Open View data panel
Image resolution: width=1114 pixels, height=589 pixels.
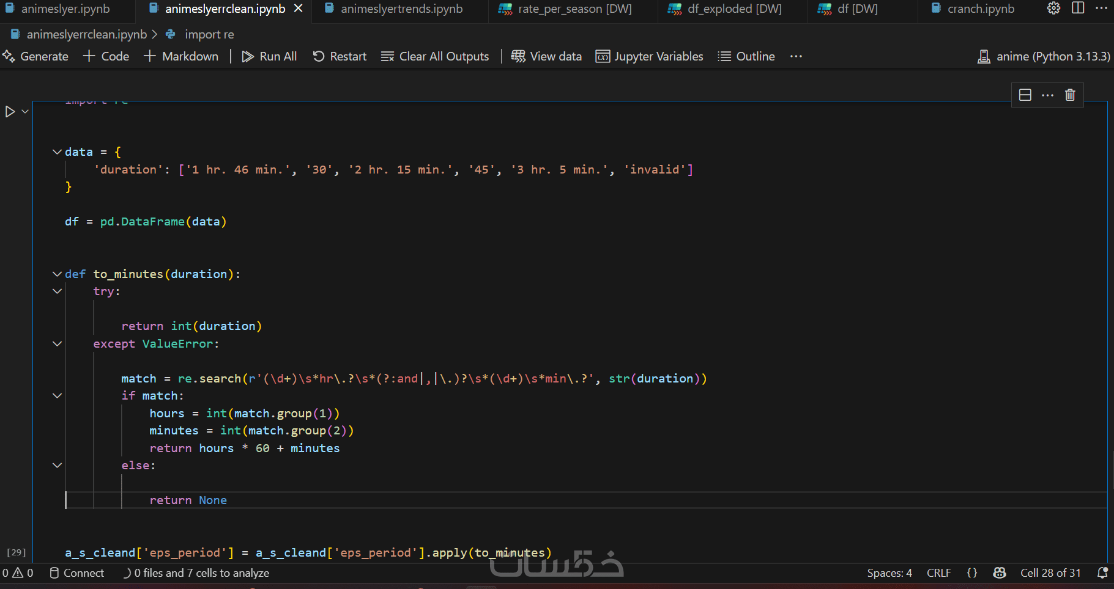pos(546,56)
